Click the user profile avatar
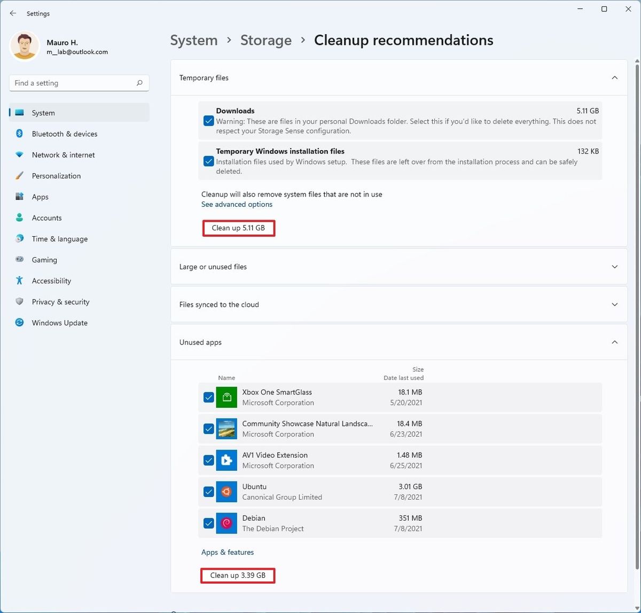The image size is (641, 613). coord(25,46)
